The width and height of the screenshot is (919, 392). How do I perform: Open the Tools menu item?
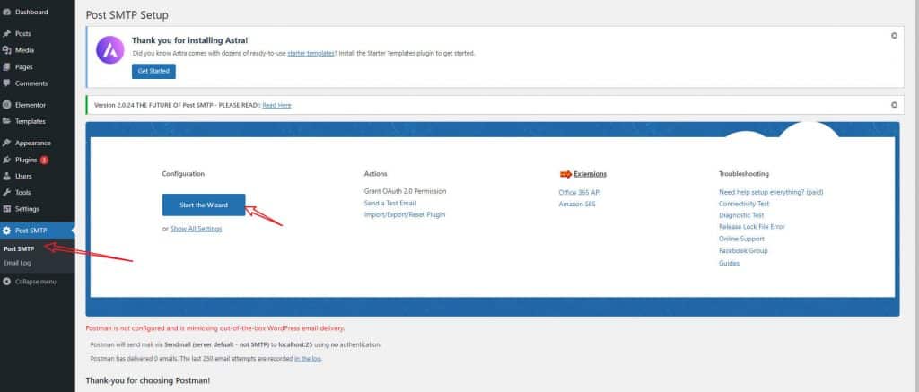(23, 192)
